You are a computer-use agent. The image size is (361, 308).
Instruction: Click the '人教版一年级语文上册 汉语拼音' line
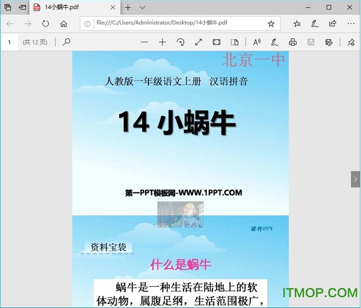pyautogui.click(x=176, y=81)
